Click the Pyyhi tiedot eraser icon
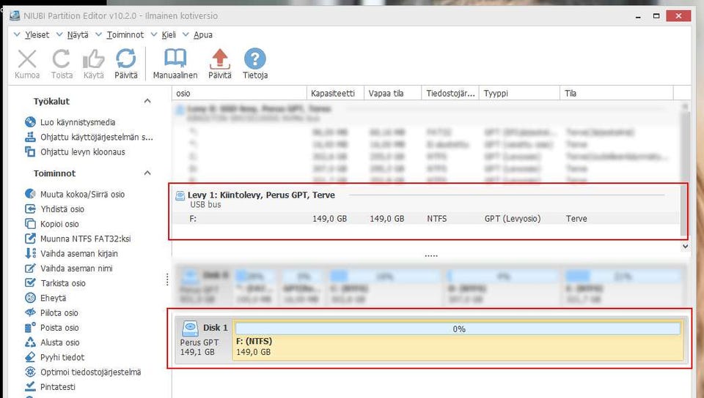 (x=30, y=357)
